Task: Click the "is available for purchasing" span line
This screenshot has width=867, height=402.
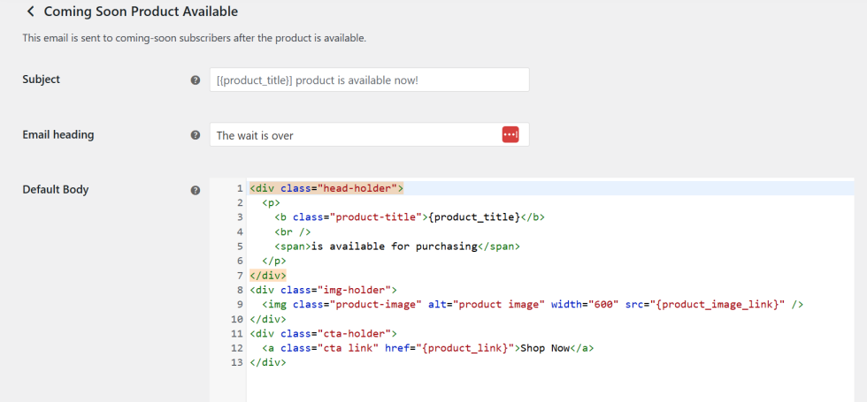Action: point(396,247)
